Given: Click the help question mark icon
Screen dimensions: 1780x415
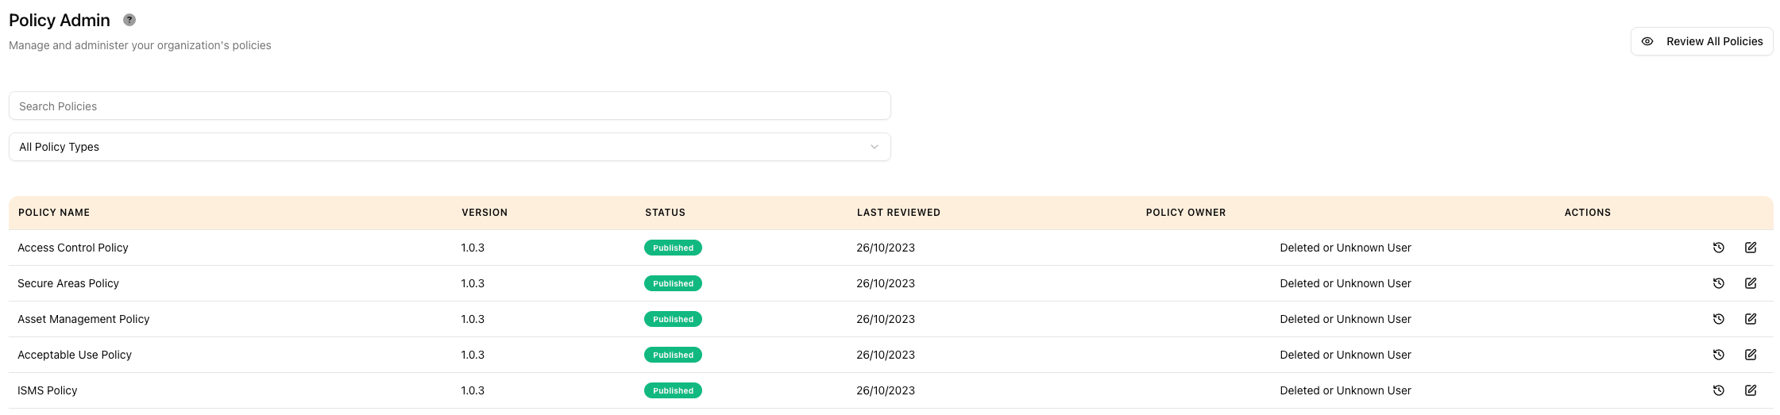Looking at the screenshot, I should point(129,20).
